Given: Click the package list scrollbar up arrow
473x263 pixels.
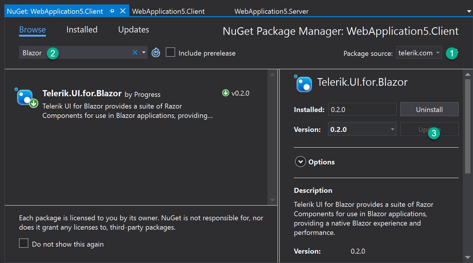Looking at the screenshot, I should 272,74.
